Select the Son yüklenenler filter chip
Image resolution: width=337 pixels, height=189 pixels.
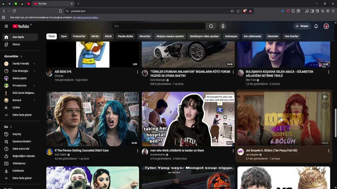point(252,36)
